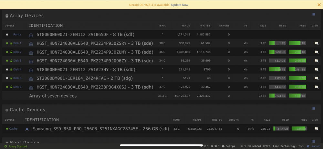The image size is (323, 149).
Task: Click Parity reads value 1,271,042
Action: [x=183, y=34]
